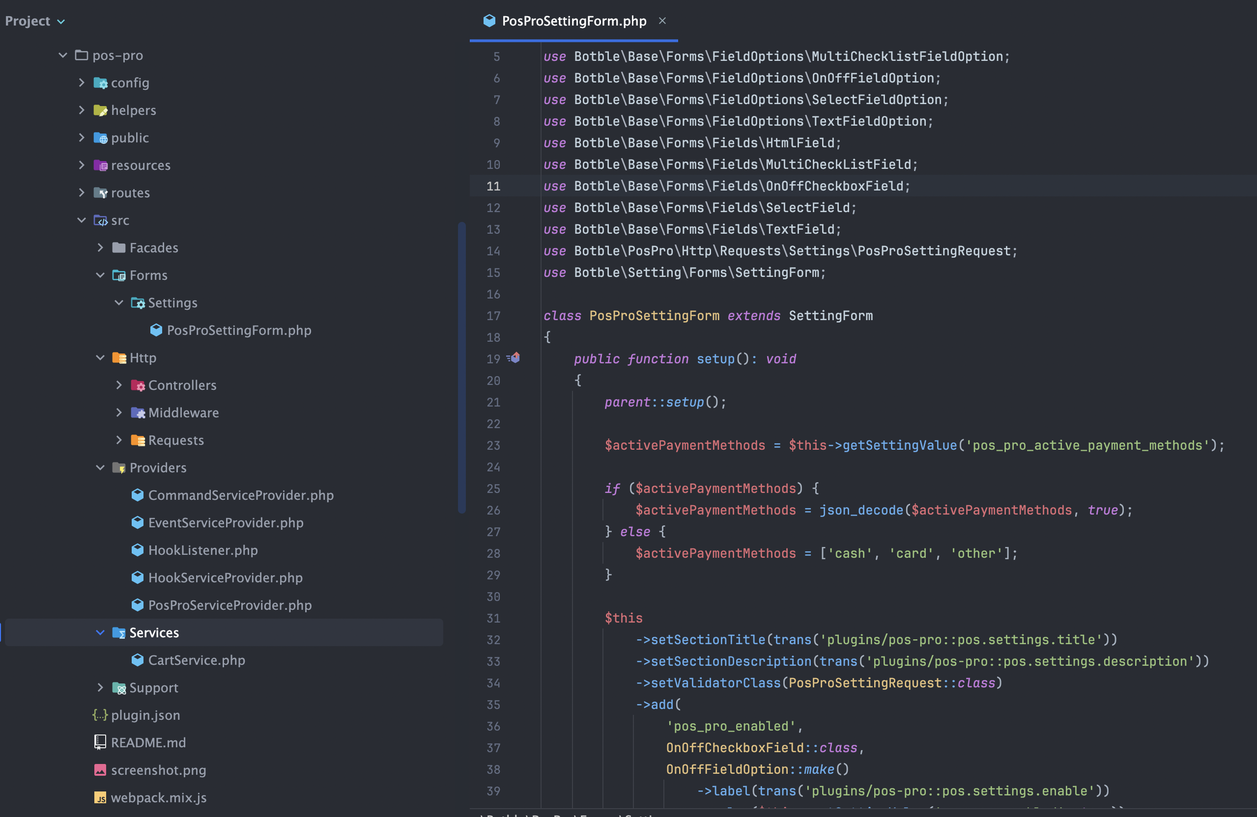Screen dimensions: 1257x817
Task: Select the plugin.json file
Action: (145, 714)
